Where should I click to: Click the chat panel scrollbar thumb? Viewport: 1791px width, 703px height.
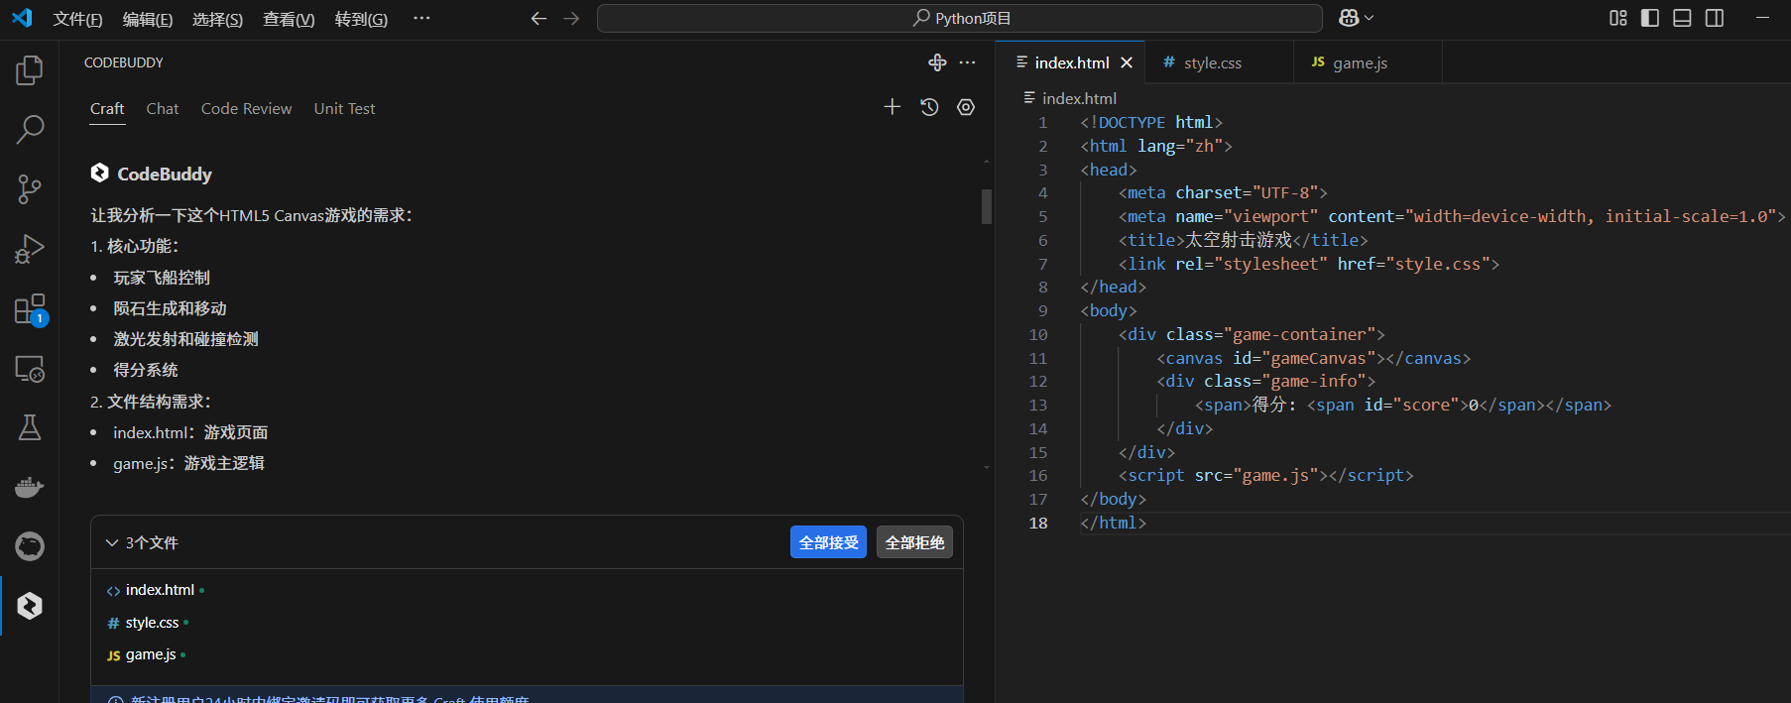point(987,206)
